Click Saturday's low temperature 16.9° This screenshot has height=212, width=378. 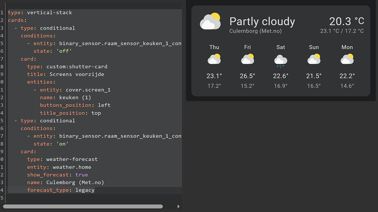pyautogui.click(x=281, y=86)
